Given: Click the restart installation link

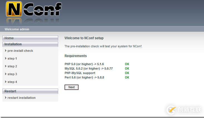Looking at the screenshot, I should [21, 98].
